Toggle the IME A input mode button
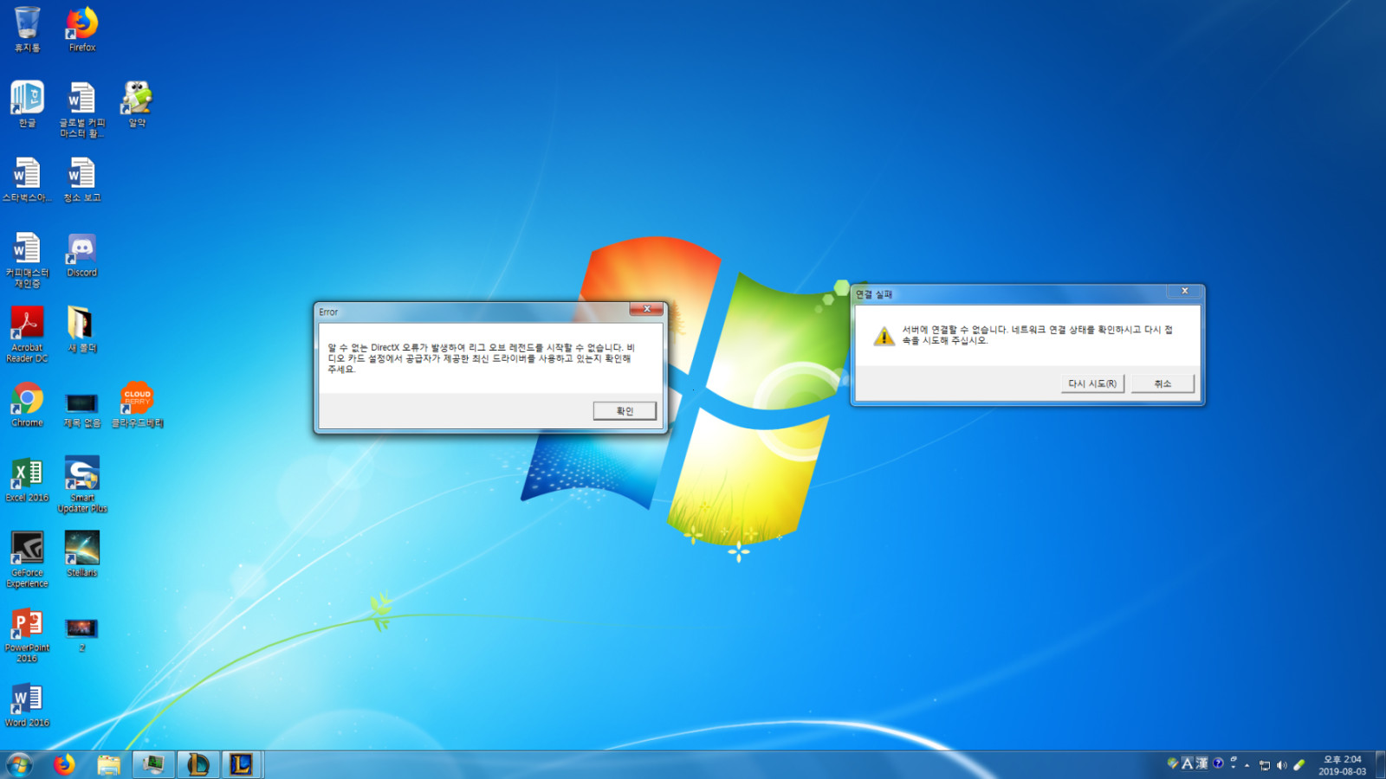 pos(1187,763)
